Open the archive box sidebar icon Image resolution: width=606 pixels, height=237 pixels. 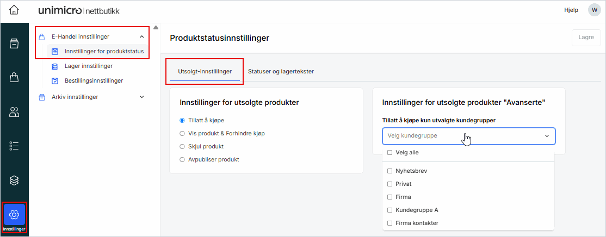pos(14,44)
